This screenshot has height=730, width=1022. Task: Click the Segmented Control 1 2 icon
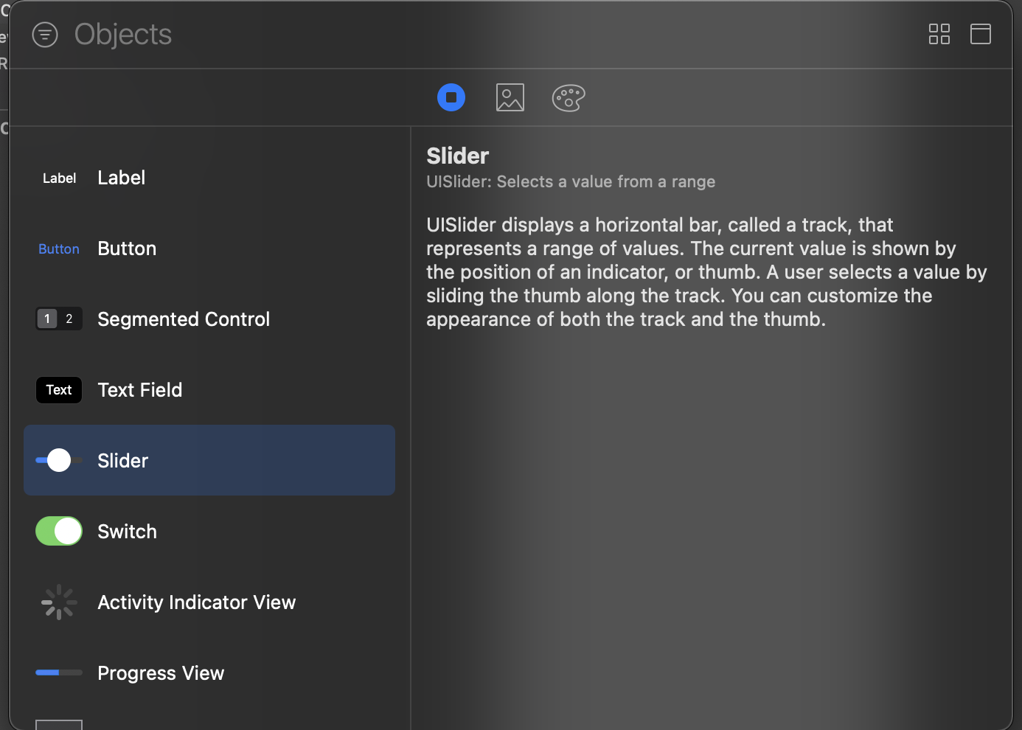pyautogui.click(x=59, y=319)
